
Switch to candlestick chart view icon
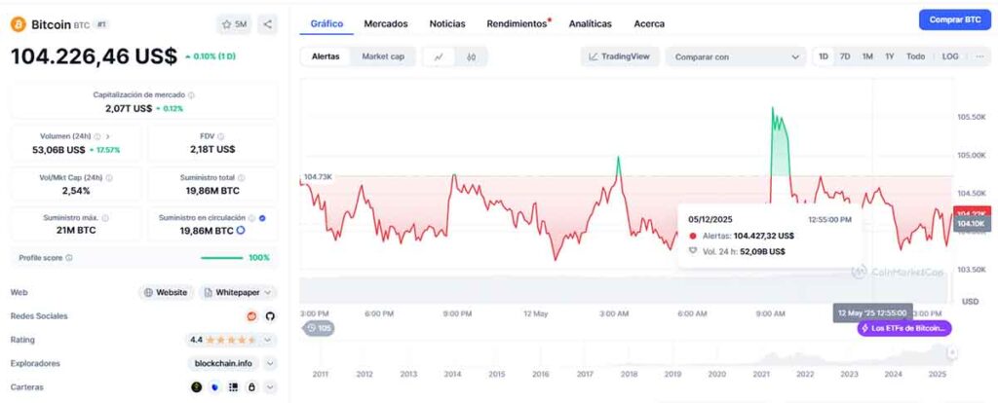(x=471, y=56)
